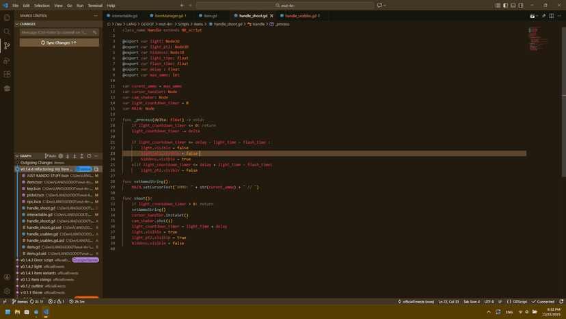This screenshot has height=319, width=566.
Task: Click the Sync Changes button
Action: pyautogui.click(x=59, y=42)
